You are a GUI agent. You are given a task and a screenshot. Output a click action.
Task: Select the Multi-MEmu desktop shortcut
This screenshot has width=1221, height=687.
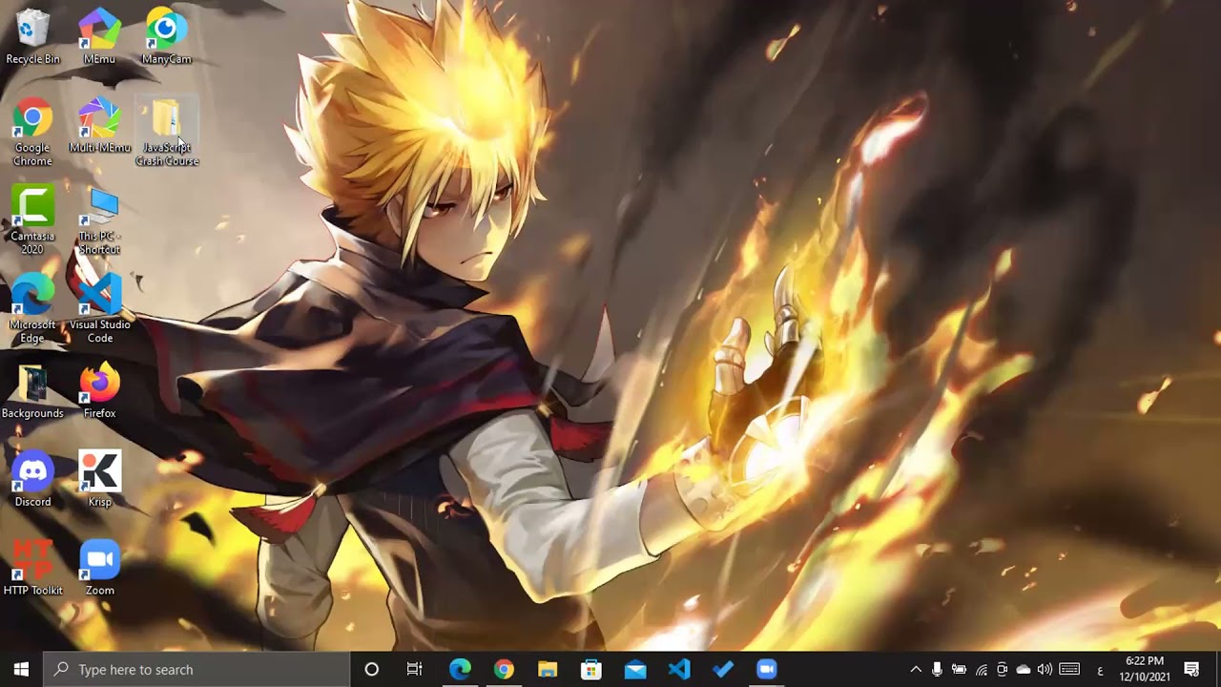(x=99, y=126)
